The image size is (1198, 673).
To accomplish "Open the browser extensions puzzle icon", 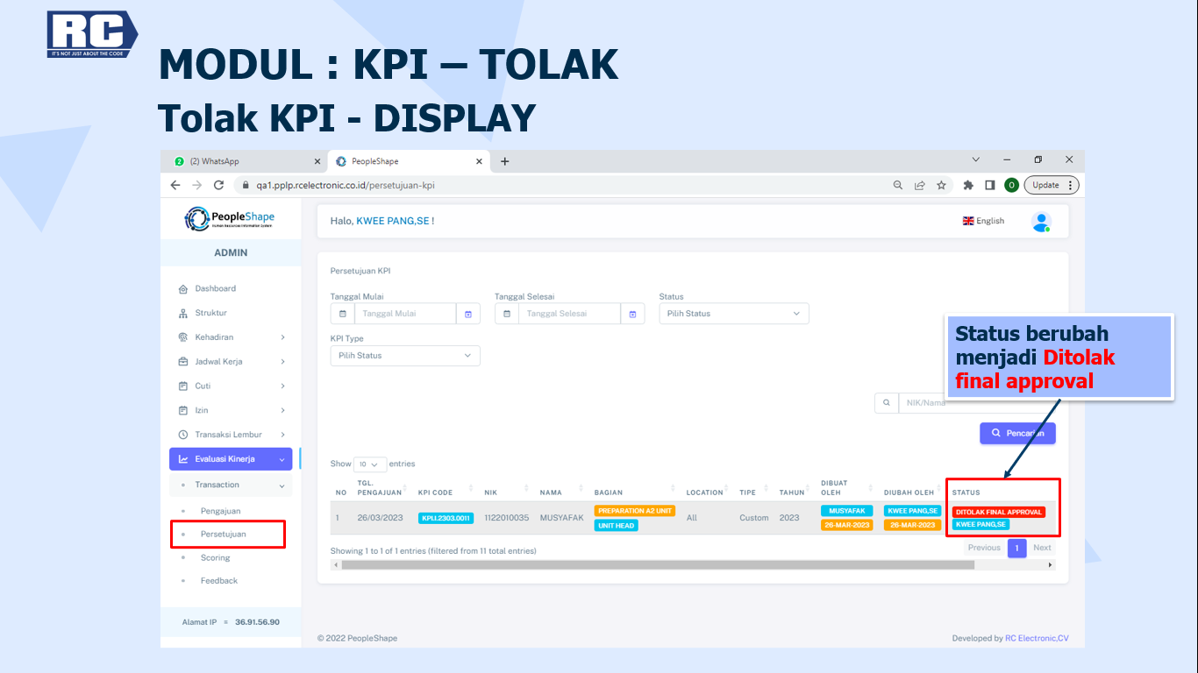I will click(968, 185).
